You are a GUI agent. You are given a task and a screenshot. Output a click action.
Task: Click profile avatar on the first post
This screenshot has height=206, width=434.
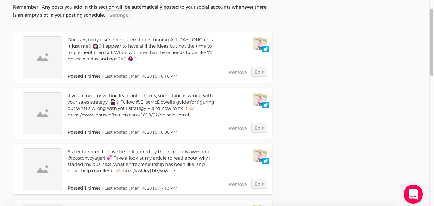[260, 44]
